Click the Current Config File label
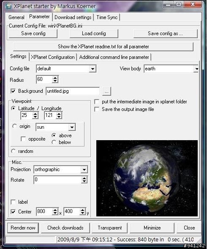The height and width of the screenshot is (249, 207). pos(46,26)
